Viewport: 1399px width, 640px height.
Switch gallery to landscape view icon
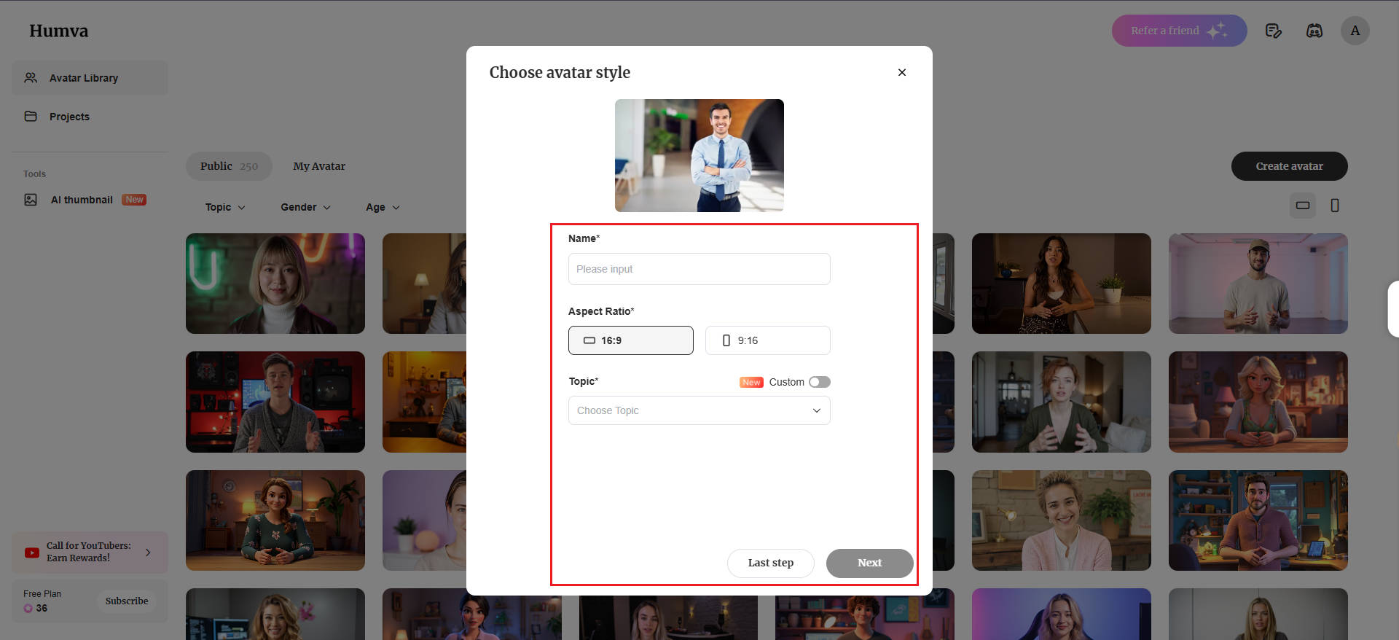1303,206
